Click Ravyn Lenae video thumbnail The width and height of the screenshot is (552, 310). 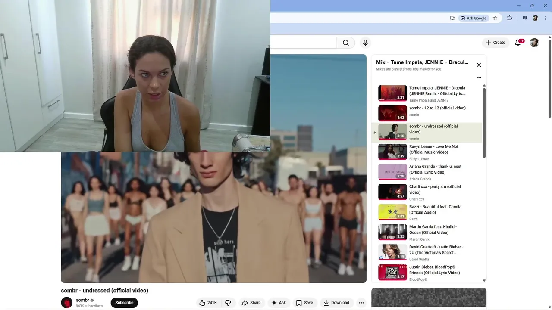point(392,152)
